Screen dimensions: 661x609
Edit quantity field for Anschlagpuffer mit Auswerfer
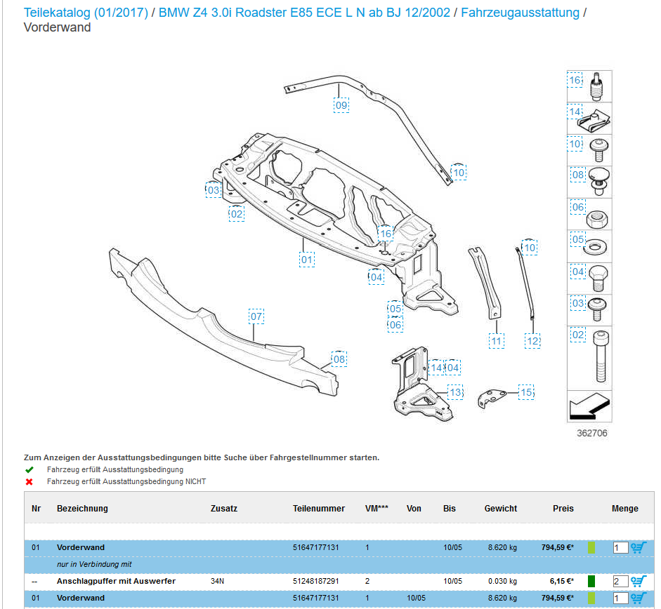point(620,582)
